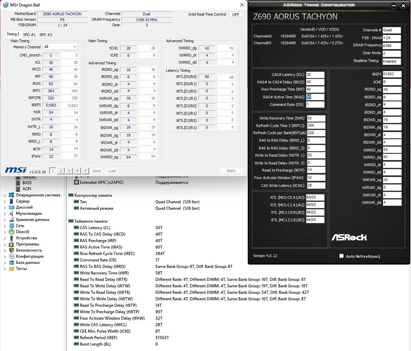Viewport: 411px width, 351px height.
Task: Select profile slot 5 button
Action: 85,171
